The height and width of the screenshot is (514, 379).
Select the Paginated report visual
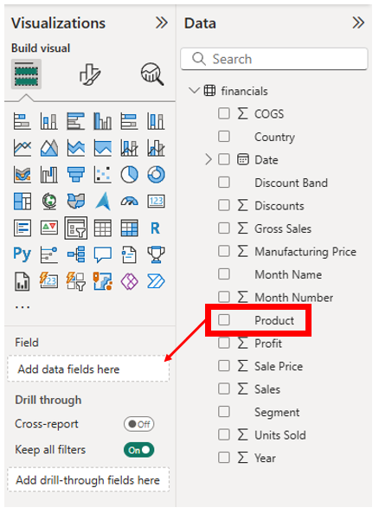(22, 281)
